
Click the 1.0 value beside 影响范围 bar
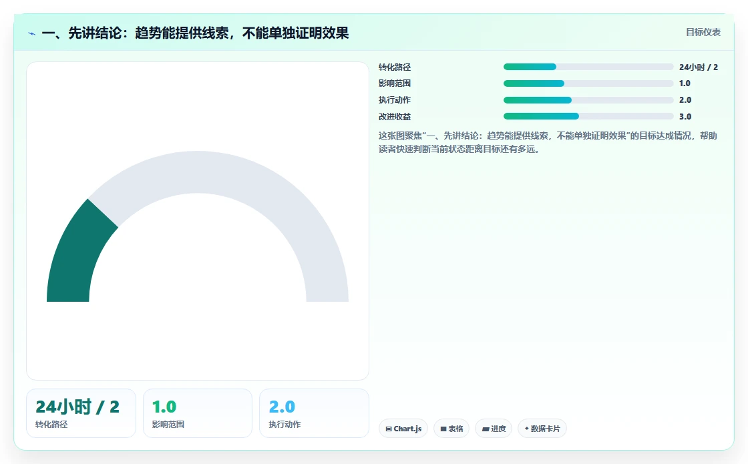[x=685, y=83]
